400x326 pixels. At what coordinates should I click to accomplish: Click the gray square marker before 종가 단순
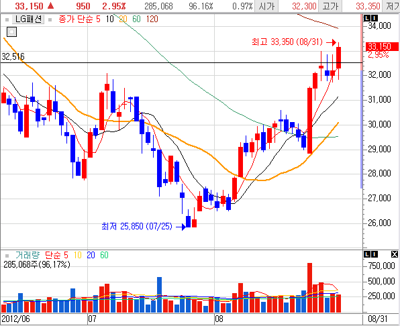50,19
